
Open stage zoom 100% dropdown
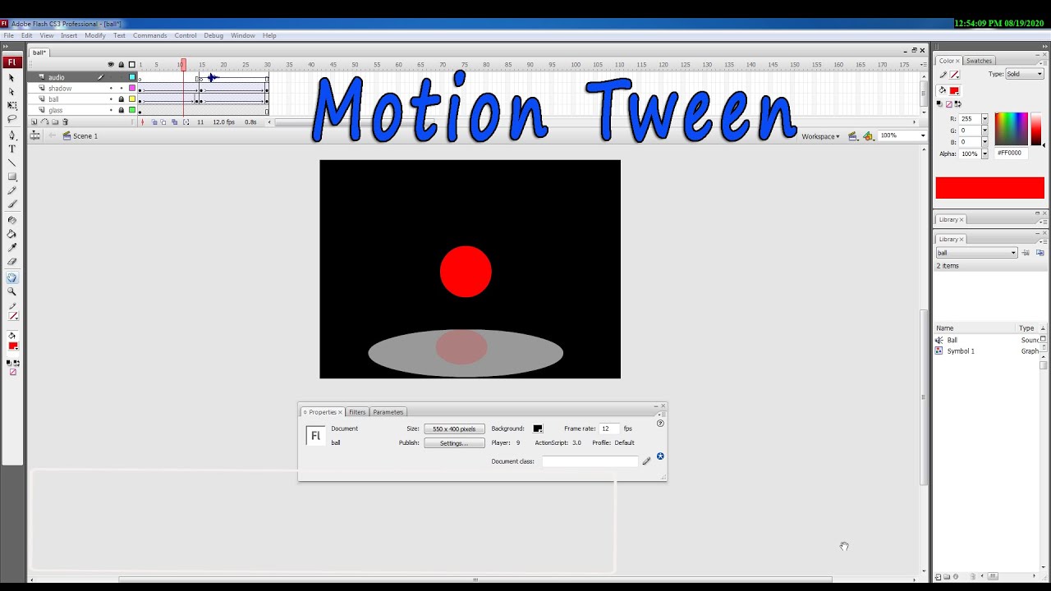click(923, 136)
